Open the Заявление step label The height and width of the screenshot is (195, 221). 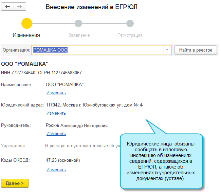pyautogui.click(x=79, y=35)
